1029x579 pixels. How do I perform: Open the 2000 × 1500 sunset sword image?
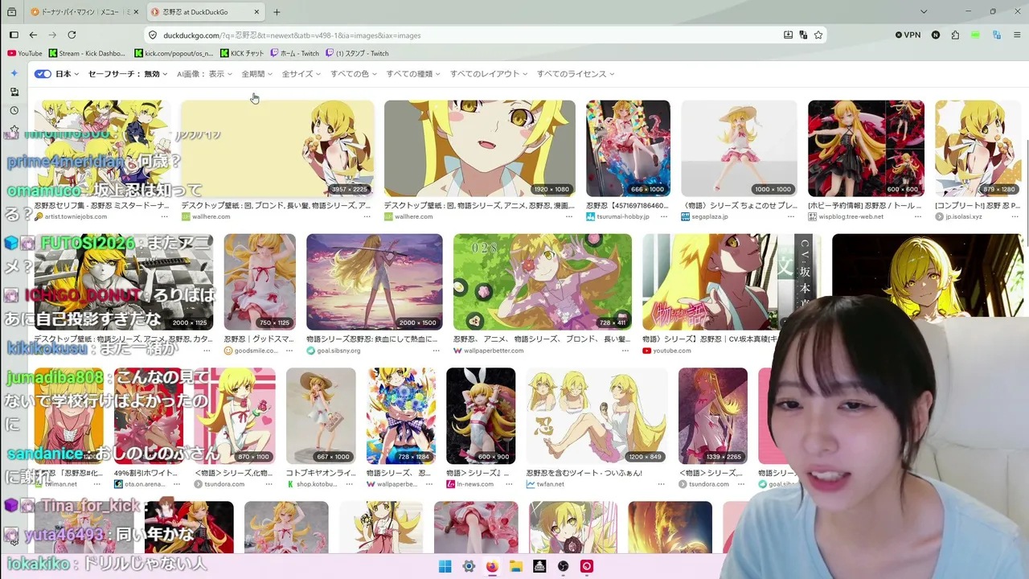pos(375,282)
